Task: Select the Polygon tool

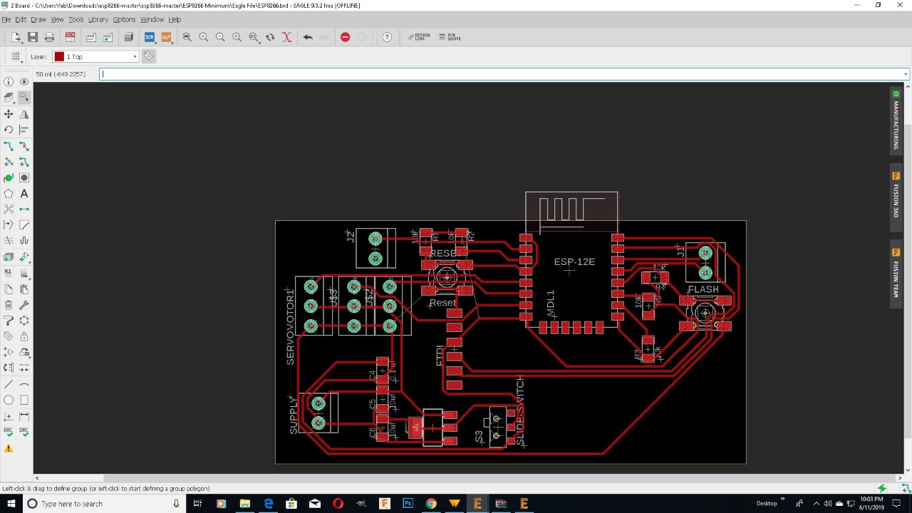Action: tap(9, 193)
